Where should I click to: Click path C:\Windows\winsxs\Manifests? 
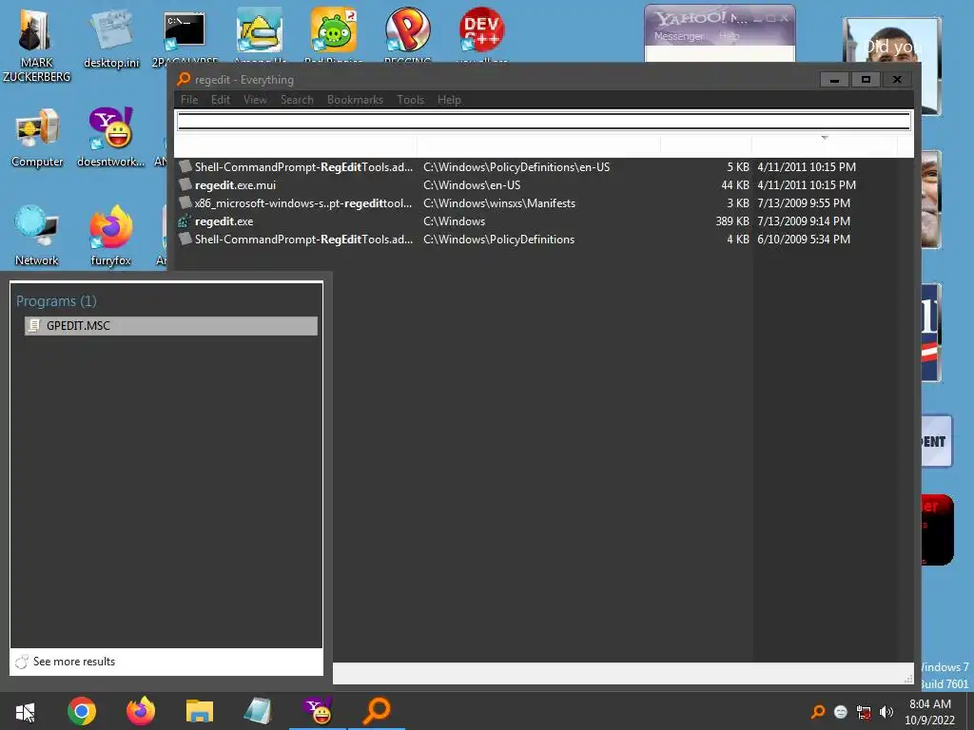tap(498, 203)
